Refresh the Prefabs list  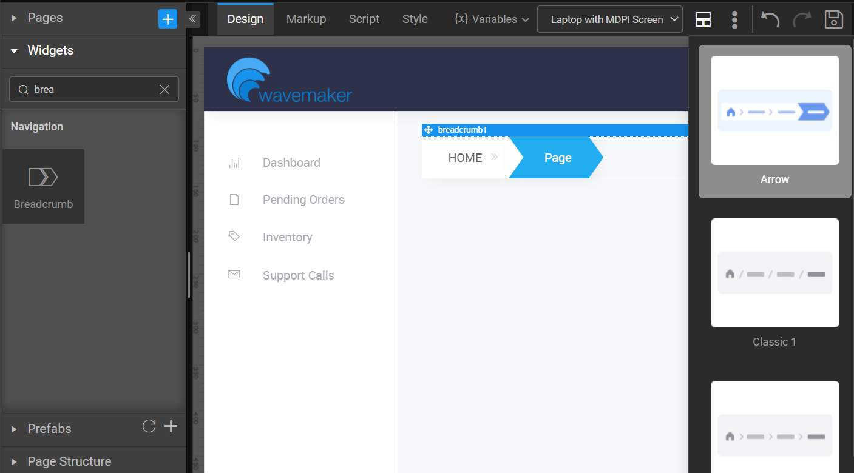click(149, 426)
